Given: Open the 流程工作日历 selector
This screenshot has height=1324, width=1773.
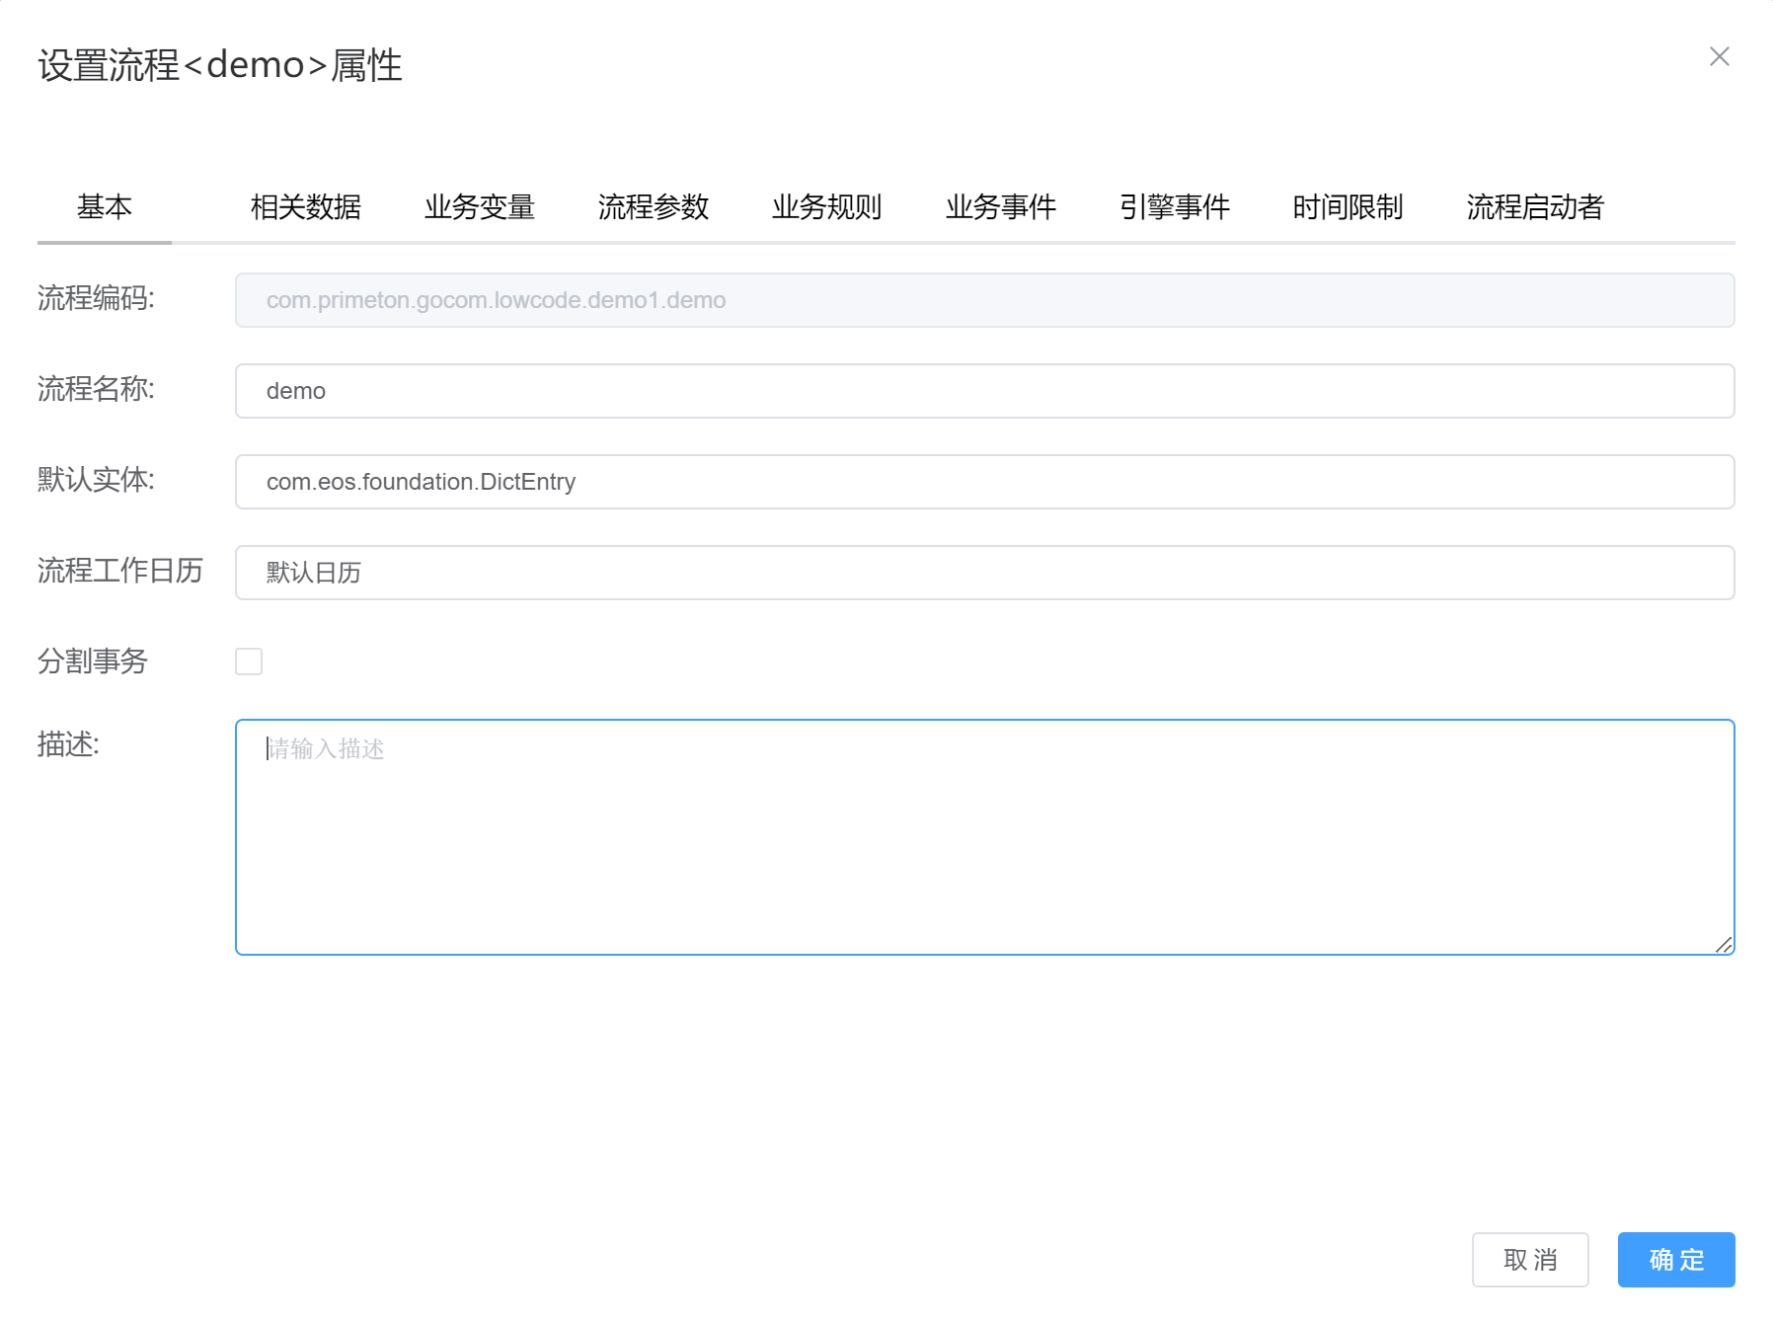Looking at the screenshot, I should click(x=984, y=573).
